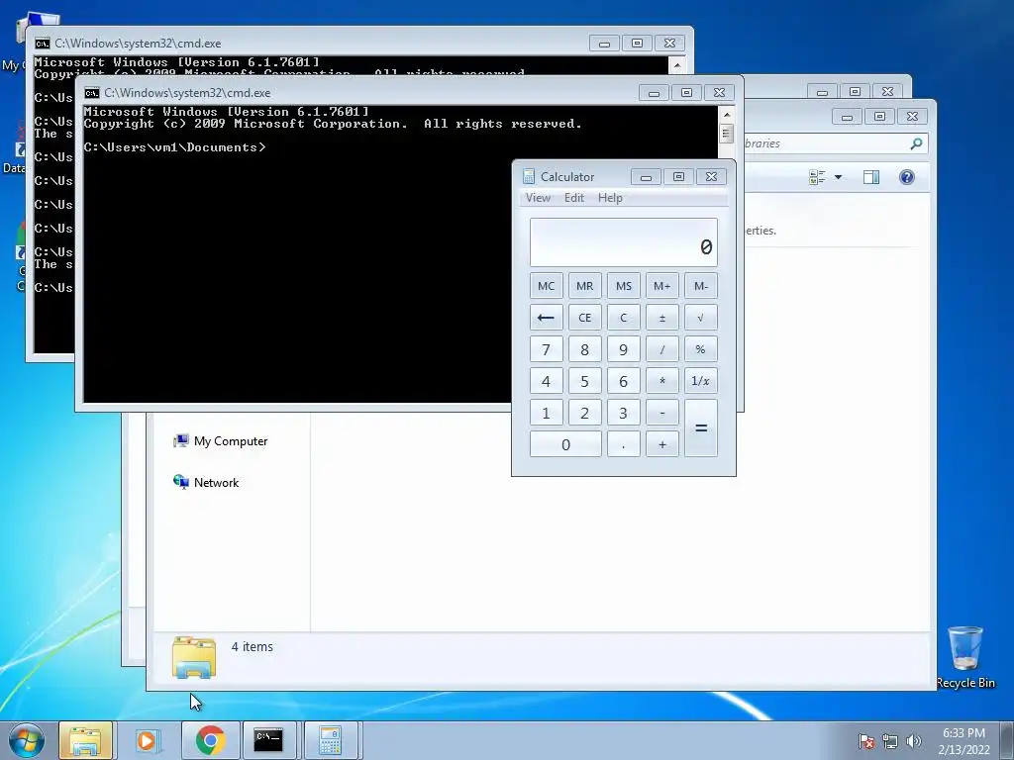Click the plus operator key
Image resolution: width=1014 pixels, height=760 pixels.
coord(662,444)
